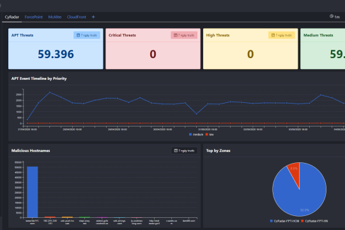
Task: Click the calendar icon in Critical Threats card
Action: (175, 35)
